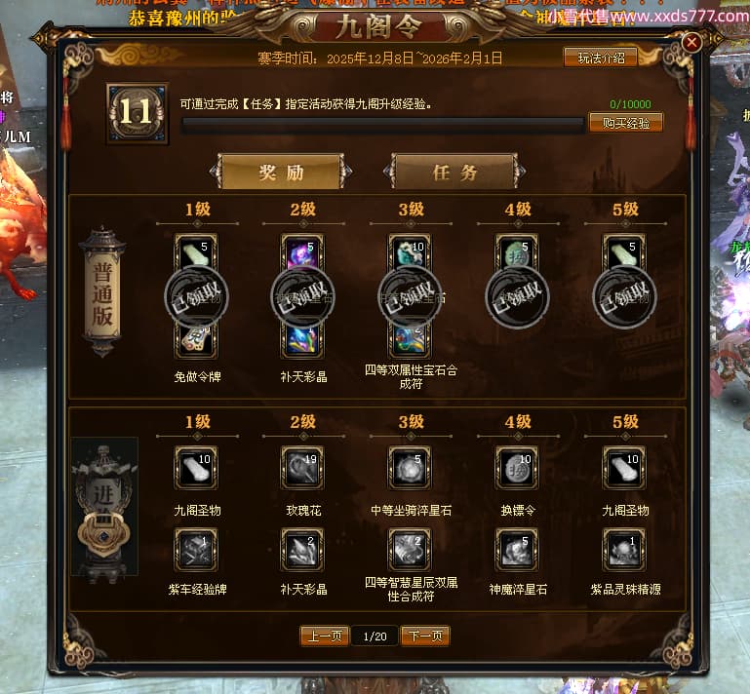Viewport: 750px width, 694px height.
Task: Close the 九阁令 window
Action: point(691,43)
